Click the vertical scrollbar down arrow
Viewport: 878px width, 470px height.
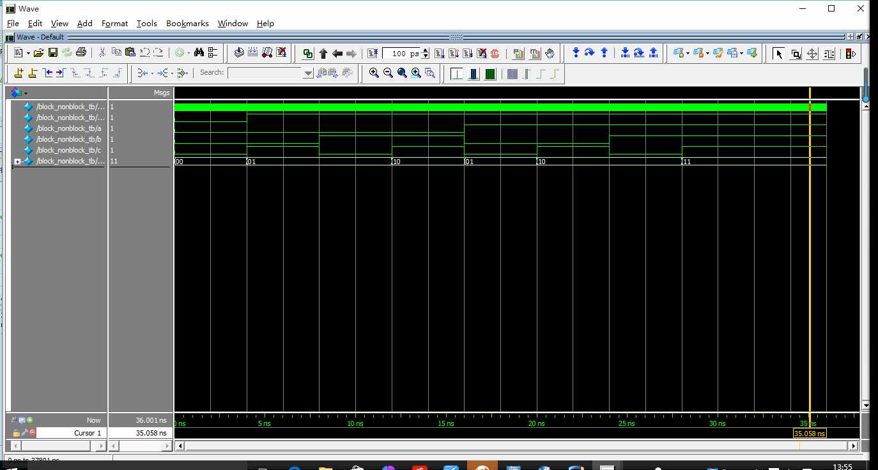(866, 405)
